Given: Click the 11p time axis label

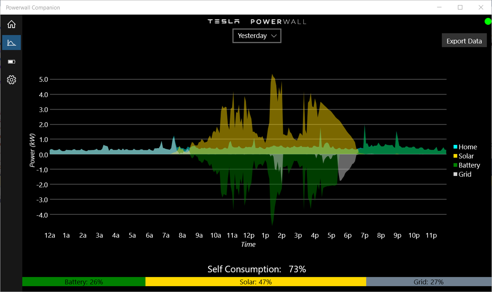Looking at the screenshot, I should [431, 235].
